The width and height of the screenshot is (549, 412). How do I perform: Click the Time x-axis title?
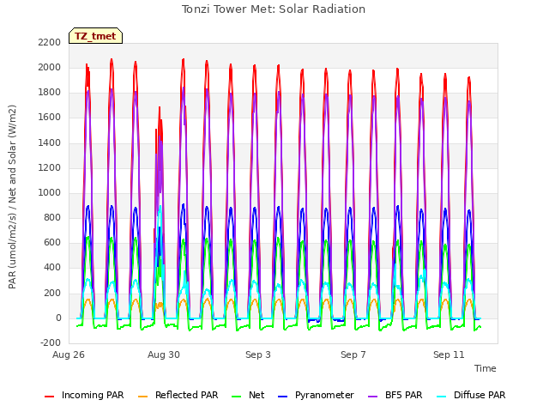click(486, 368)
